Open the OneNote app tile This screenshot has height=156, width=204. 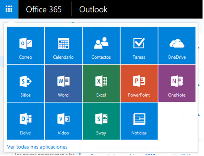[x=177, y=83]
